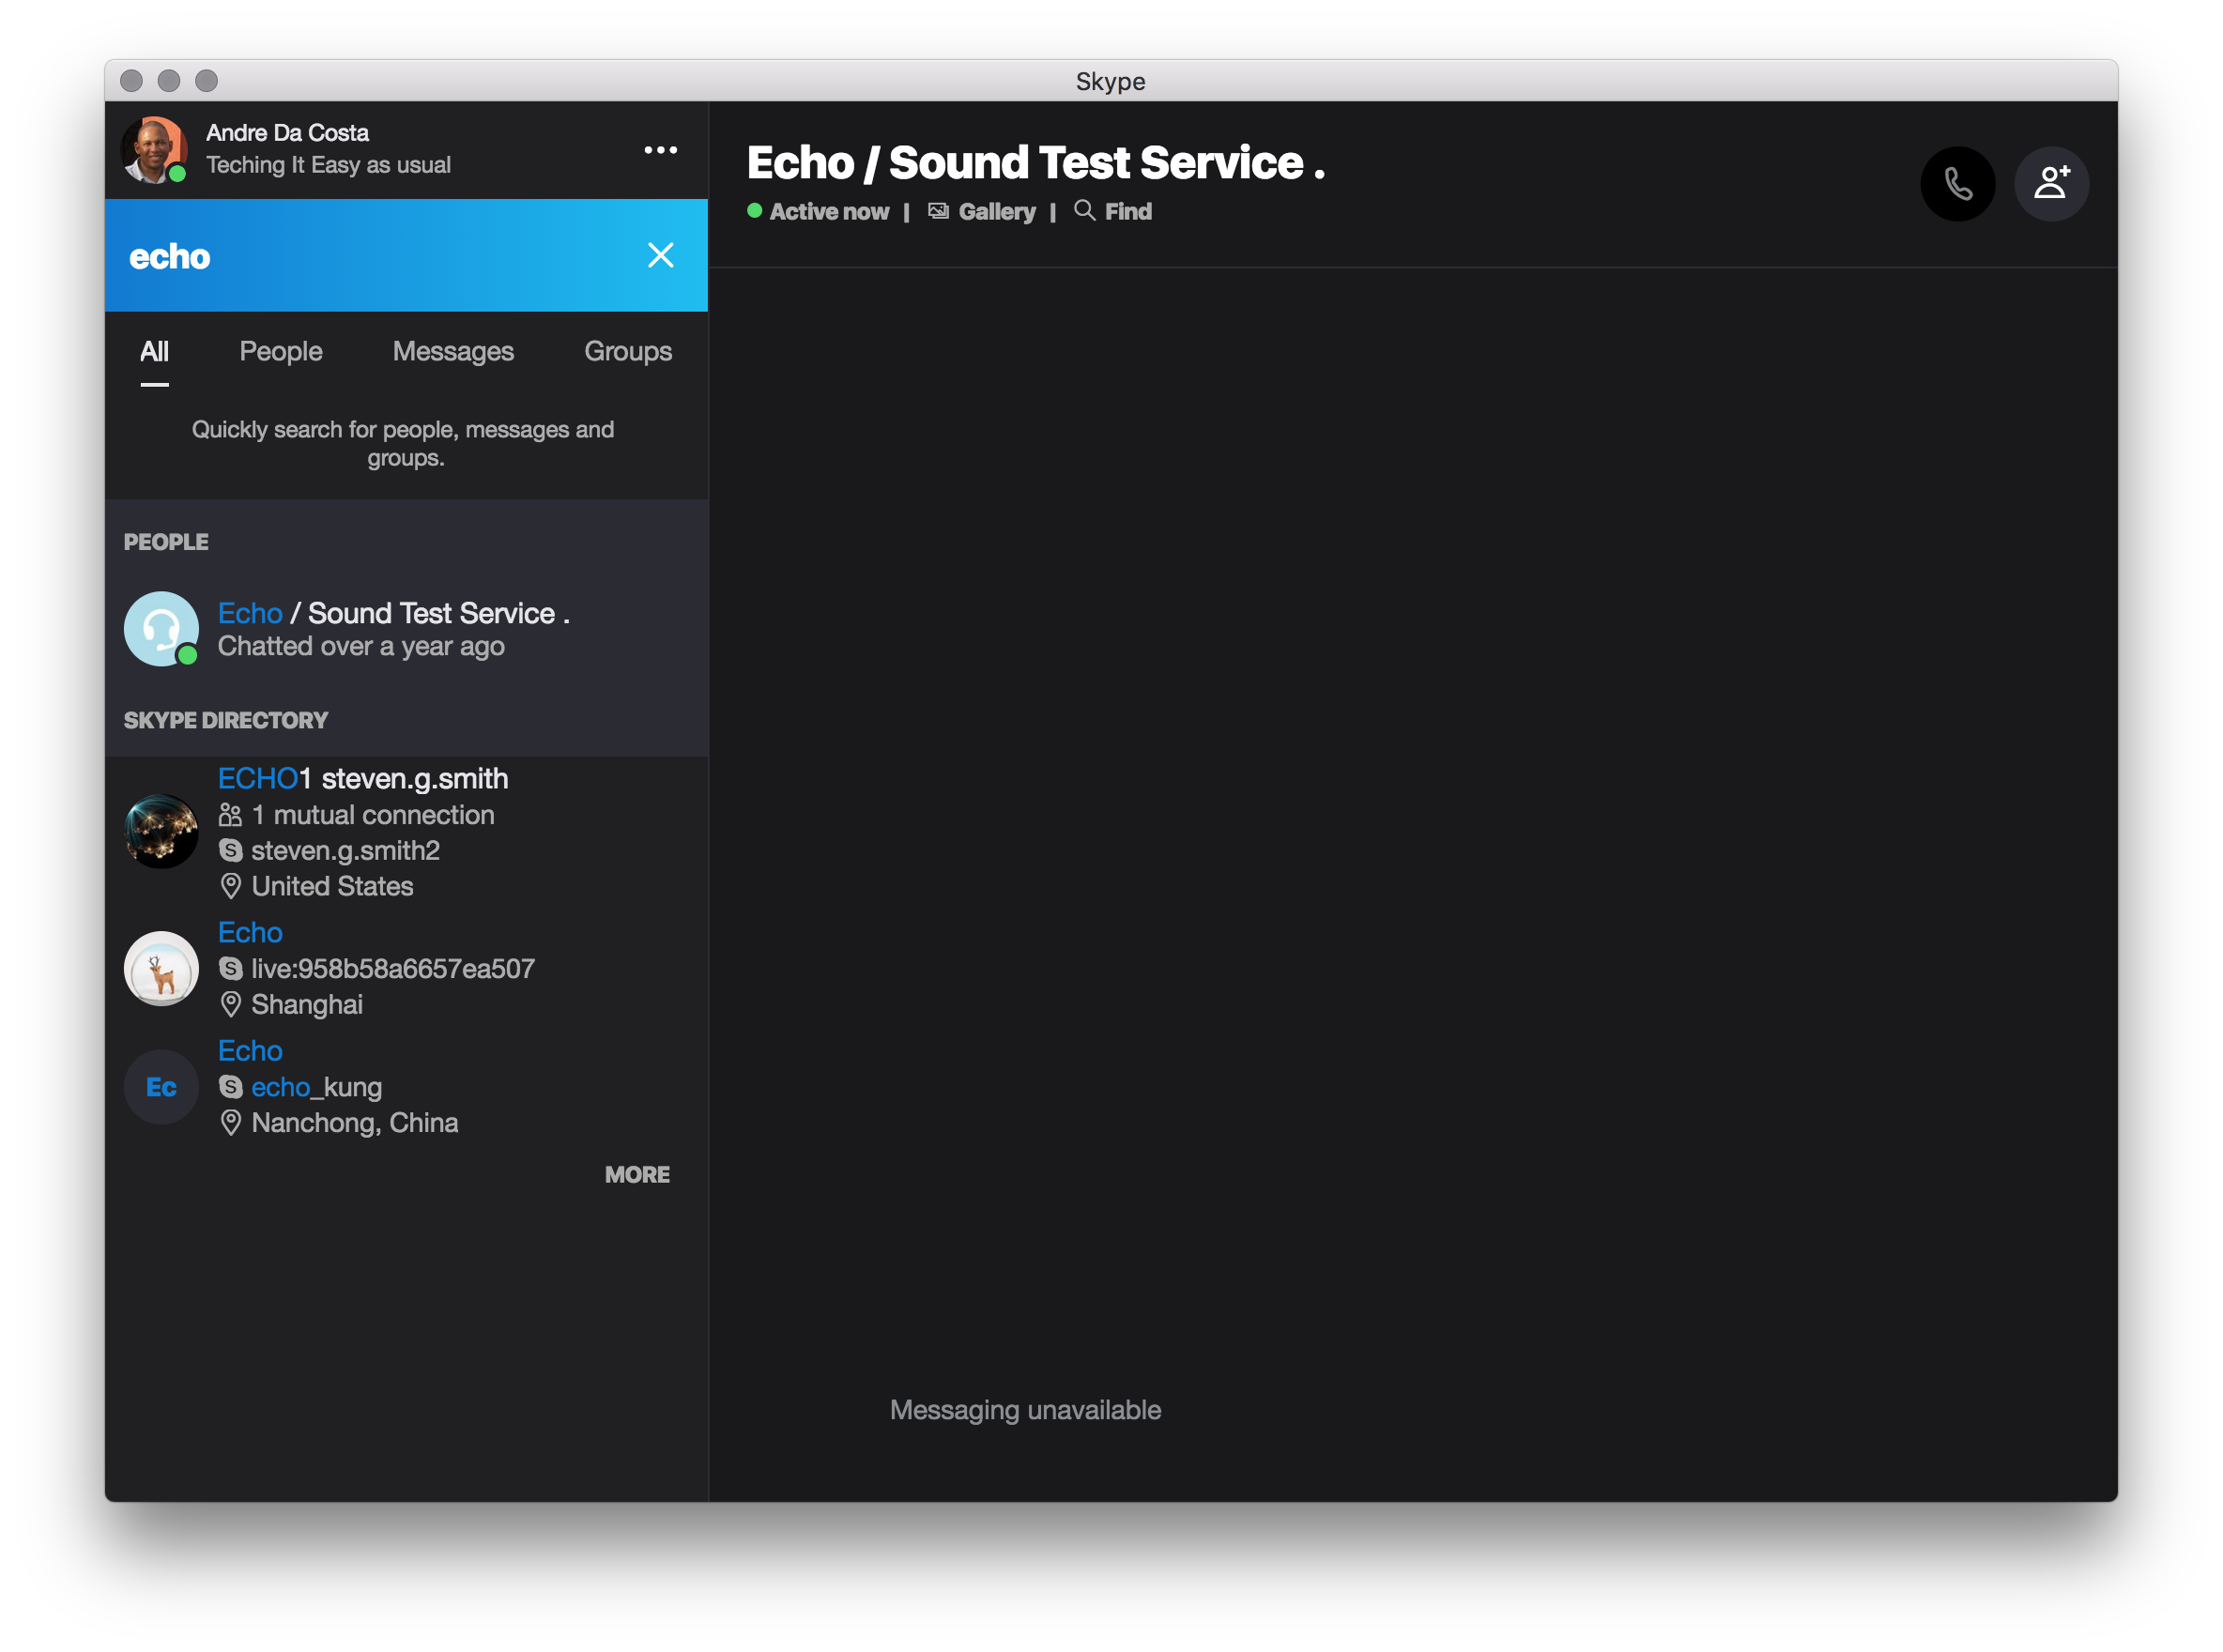Click the add person to conversation icon
The height and width of the screenshot is (1652, 2223).
click(2051, 183)
